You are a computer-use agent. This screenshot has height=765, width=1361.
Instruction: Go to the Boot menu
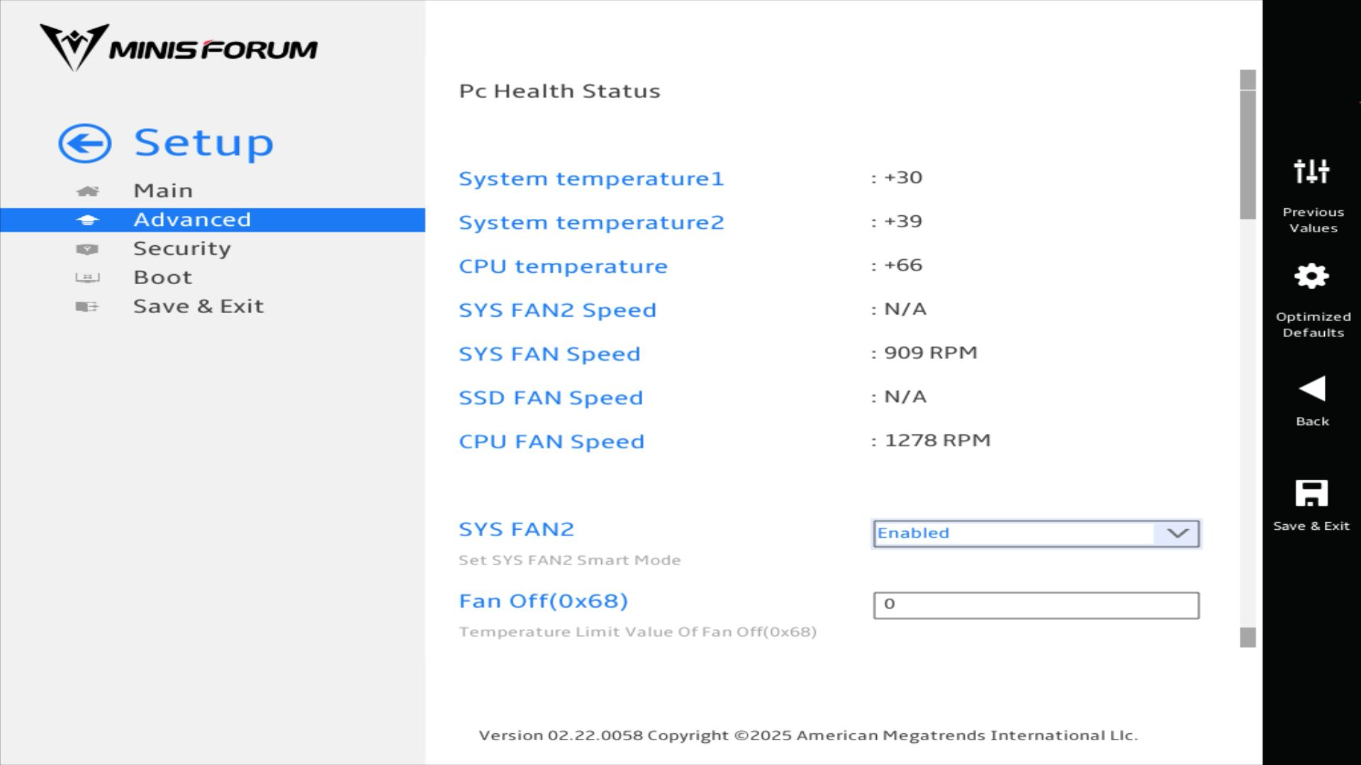pyautogui.click(x=163, y=278)
